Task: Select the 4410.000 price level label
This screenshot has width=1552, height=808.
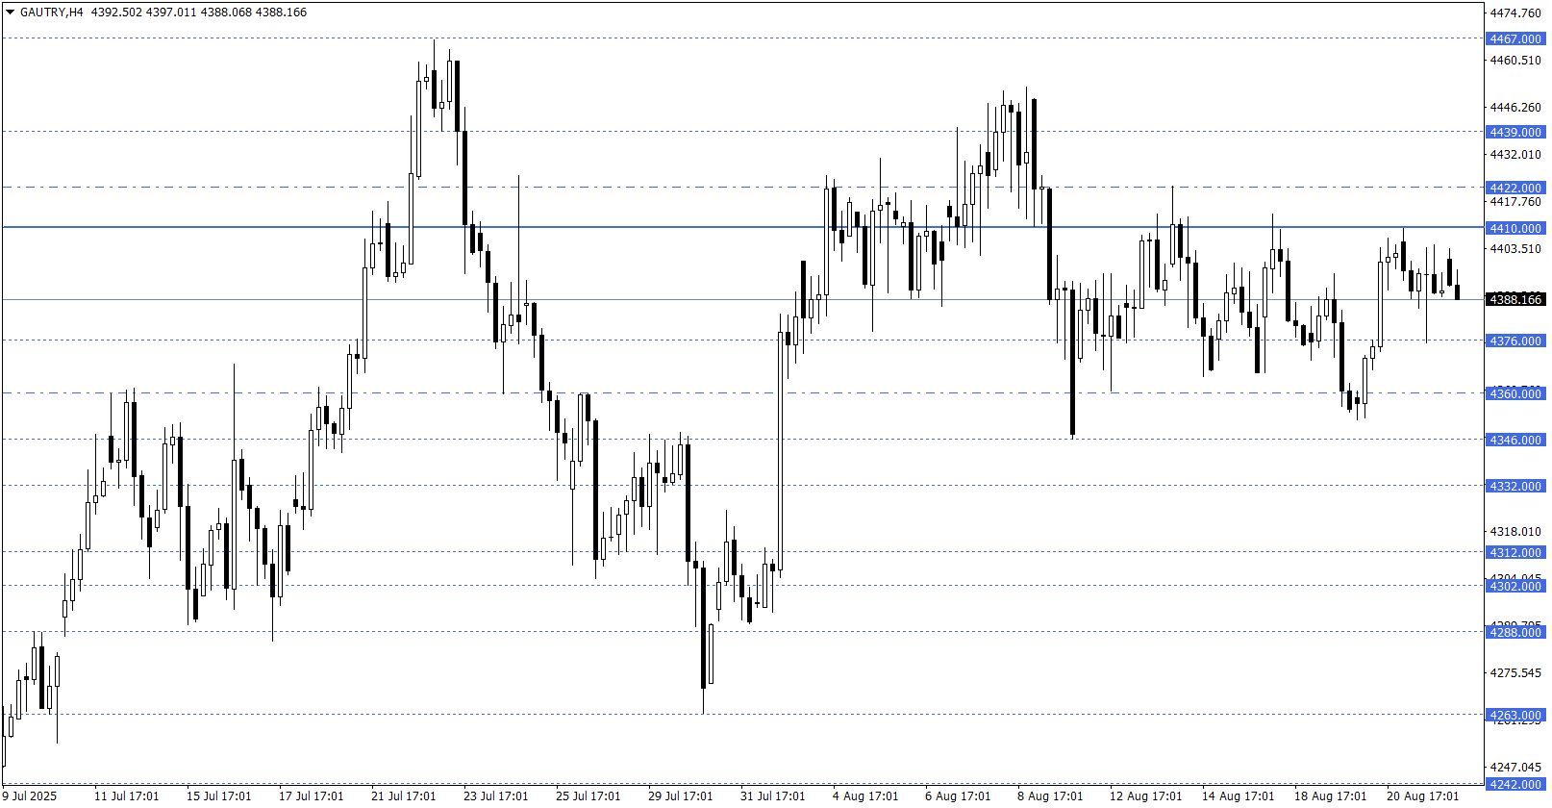Action: click(x=1515, y=229)
